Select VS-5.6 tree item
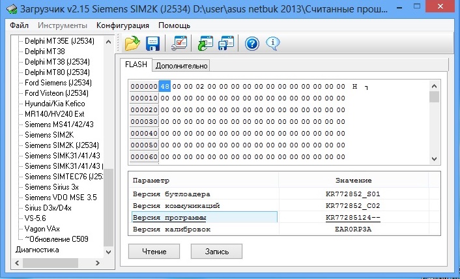The image size is (460, 279). click(35, 218)
